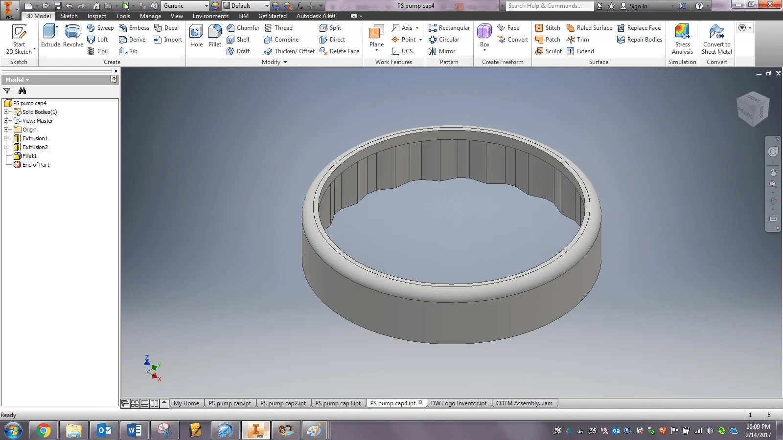Start a new 2D Sketch
Viewport: 783px width, 440px height.
tap(19, 38)
